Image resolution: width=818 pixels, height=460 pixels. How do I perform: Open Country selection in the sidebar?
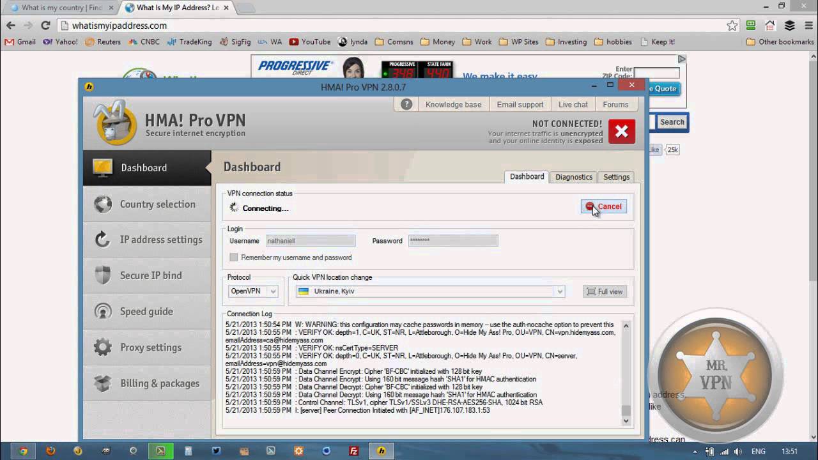(x=147, y=204)
